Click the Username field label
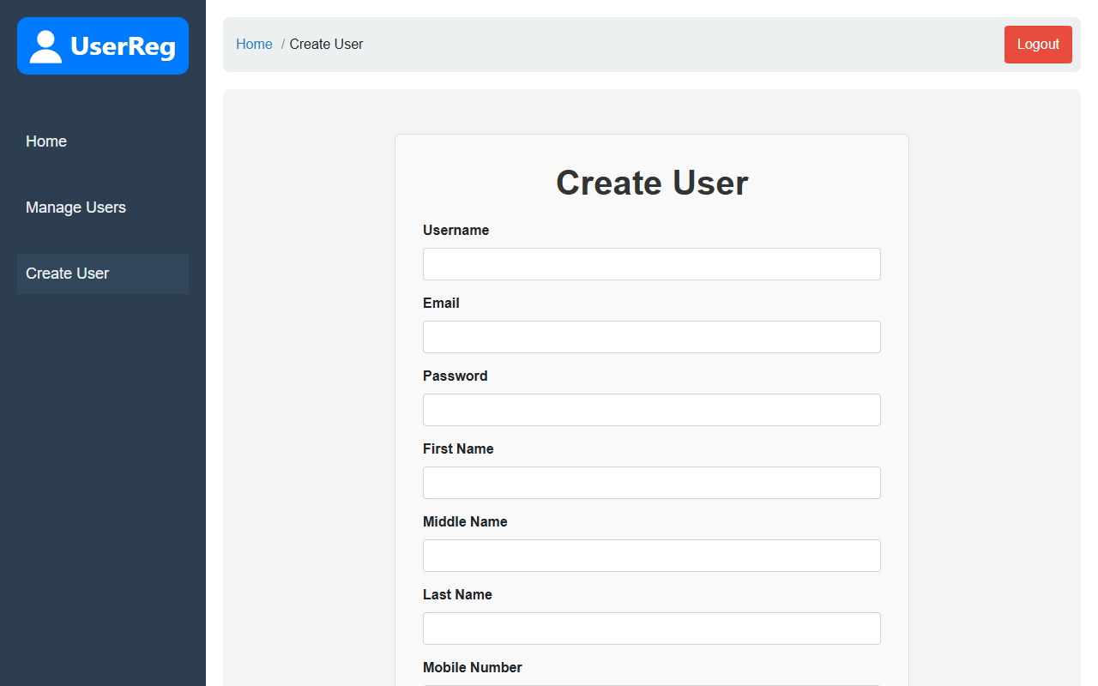 pyautogui.click(x=455, y=230)
